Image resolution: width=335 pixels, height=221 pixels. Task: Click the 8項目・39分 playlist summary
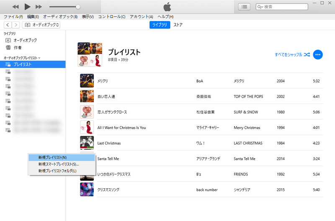[118, 60]
